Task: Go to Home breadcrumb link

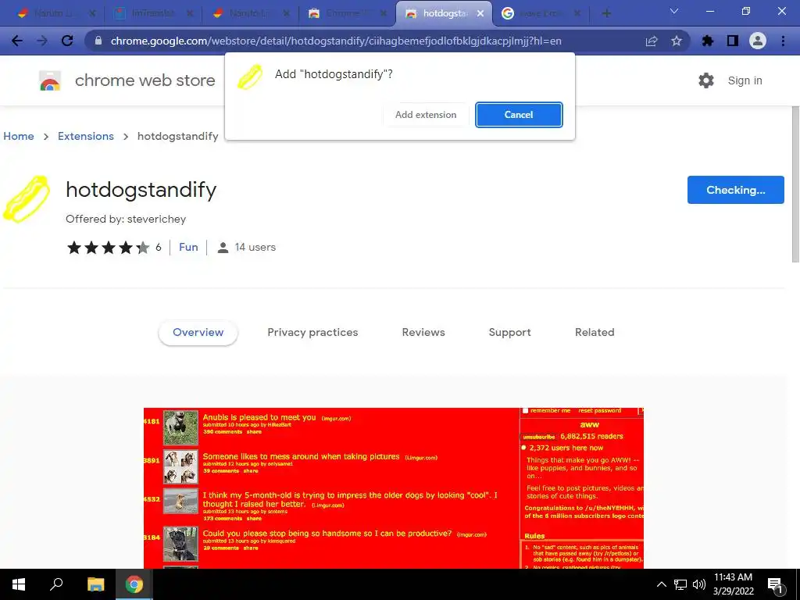Action: point(19,136)
